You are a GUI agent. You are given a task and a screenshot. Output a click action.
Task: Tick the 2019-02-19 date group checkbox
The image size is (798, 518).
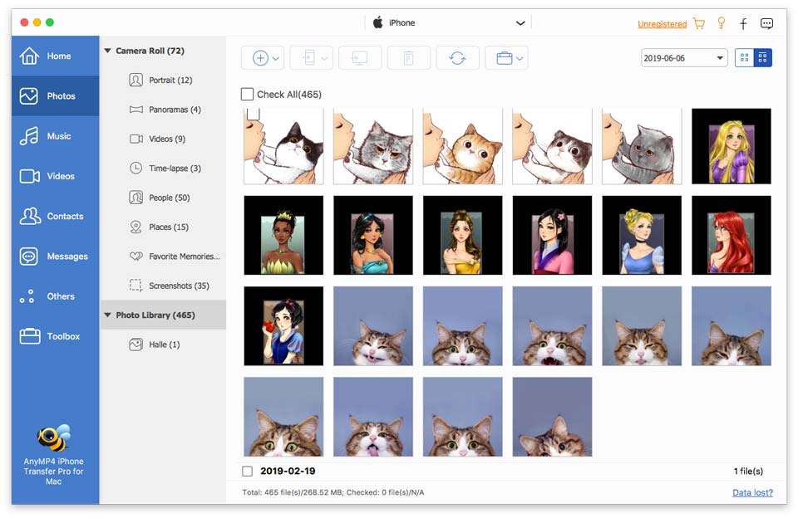(x=248, y=472)
